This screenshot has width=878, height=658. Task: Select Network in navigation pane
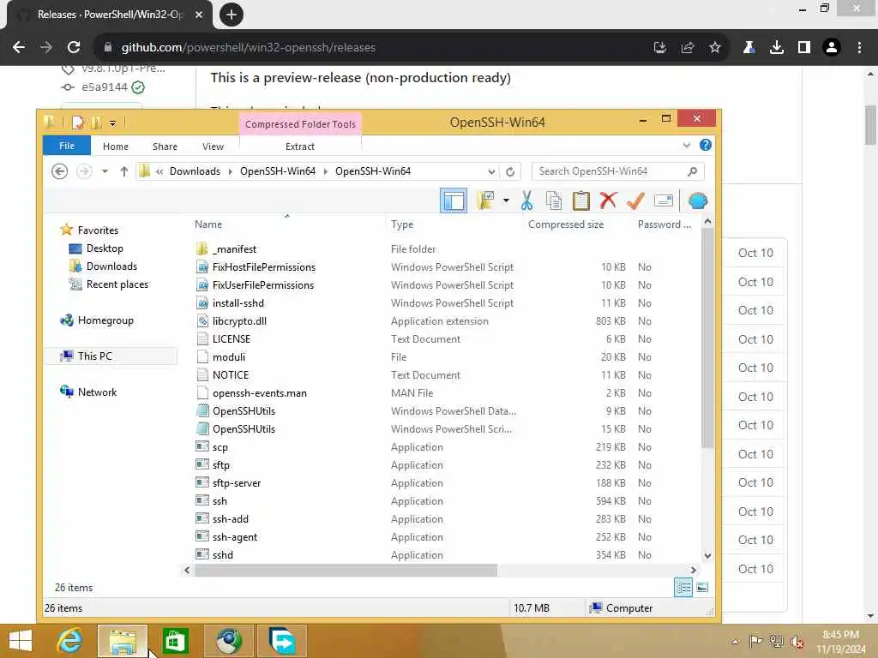tap(97, 392)
